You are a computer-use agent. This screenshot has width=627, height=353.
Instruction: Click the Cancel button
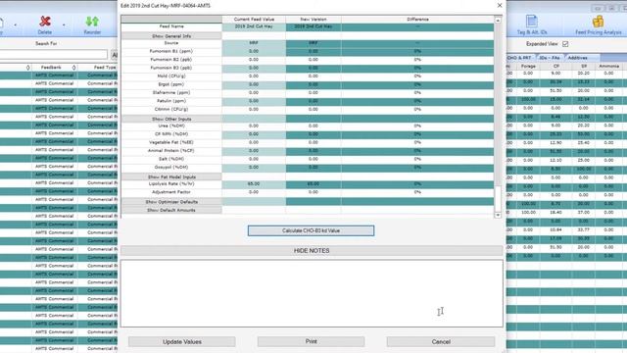[441, 342]
